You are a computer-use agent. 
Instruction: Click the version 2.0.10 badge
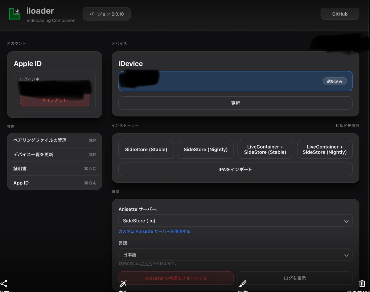click(x=107, y=14)
